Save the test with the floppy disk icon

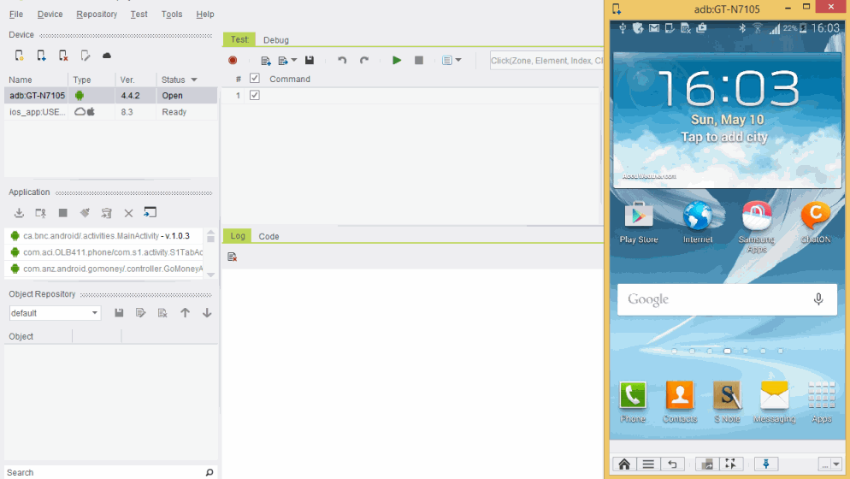(310, 61)
